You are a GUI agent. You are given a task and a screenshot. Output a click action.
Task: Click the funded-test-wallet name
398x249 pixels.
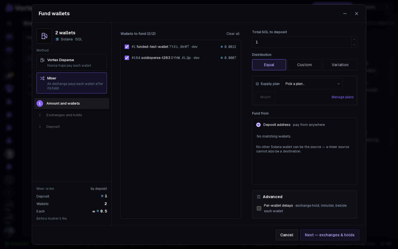pos(152,47)
